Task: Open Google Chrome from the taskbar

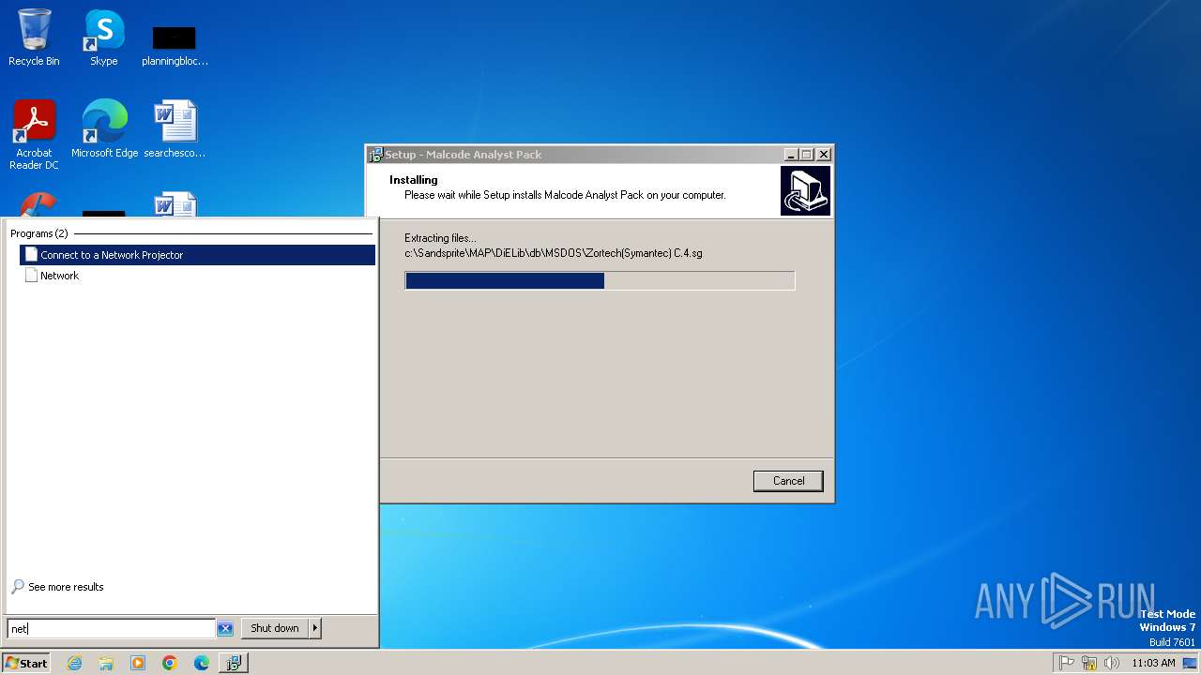Action: pyautogui.click(x=170, y=663)
